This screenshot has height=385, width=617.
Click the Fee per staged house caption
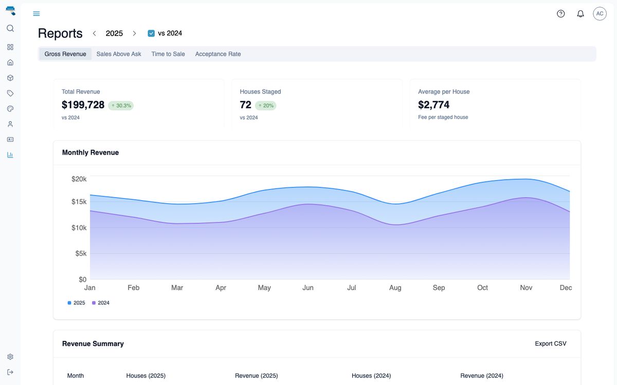coord(443,117)
